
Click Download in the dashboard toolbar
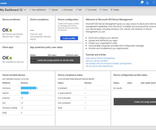pos(67,10)
